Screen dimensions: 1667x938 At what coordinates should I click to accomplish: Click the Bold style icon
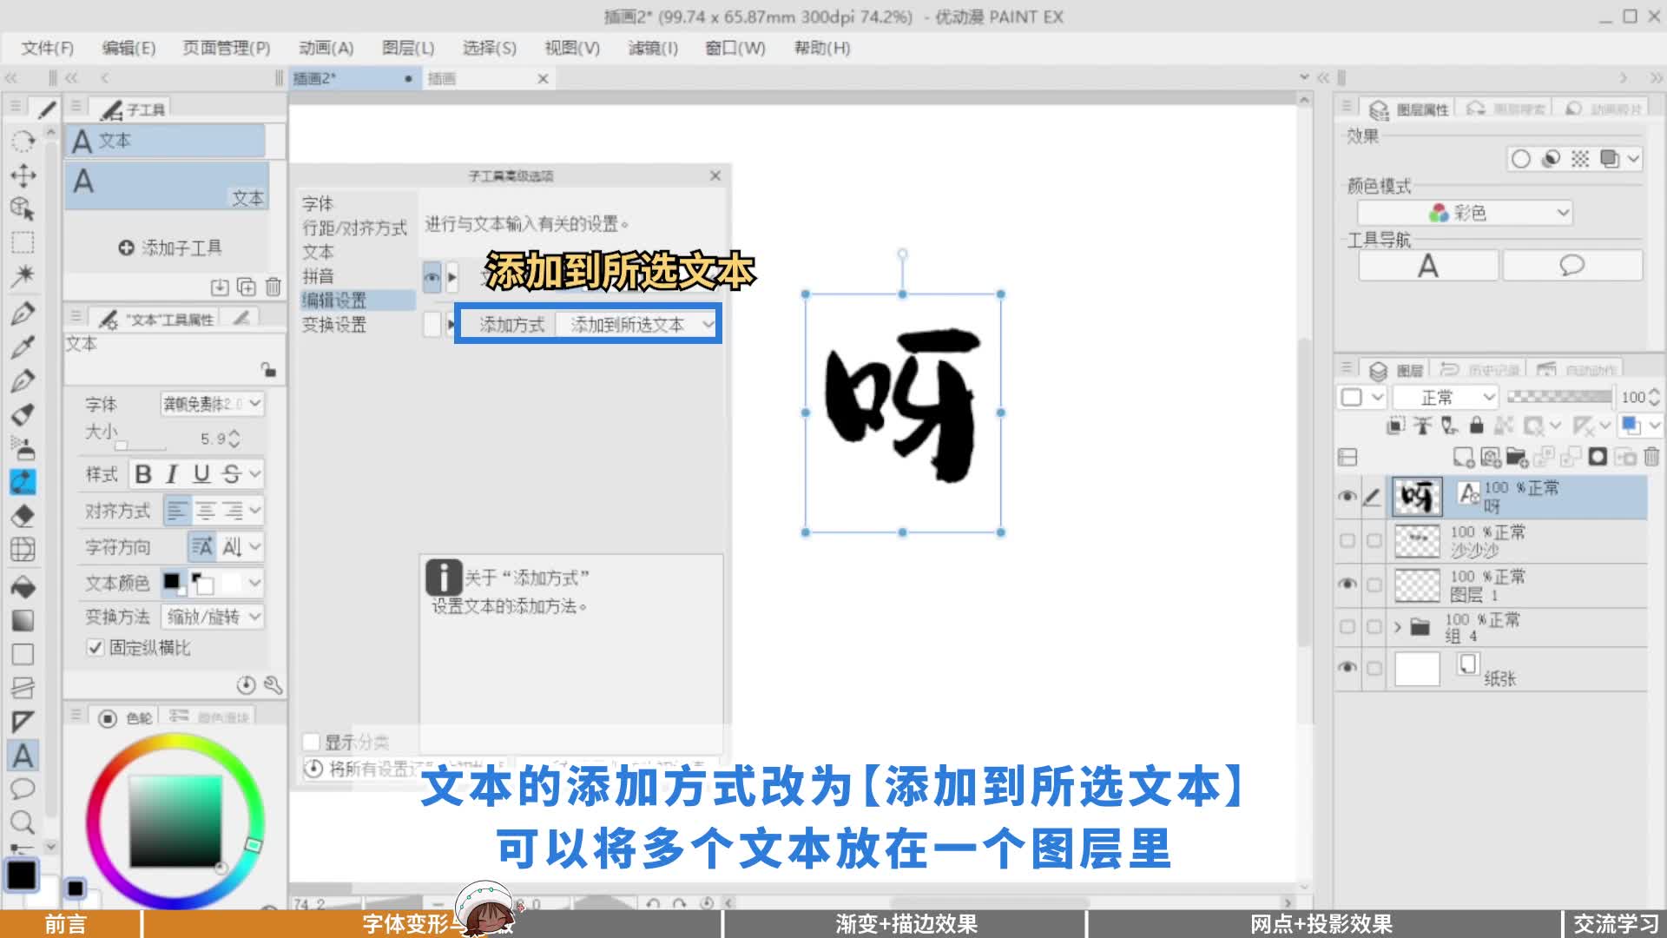tap(143, 474)
